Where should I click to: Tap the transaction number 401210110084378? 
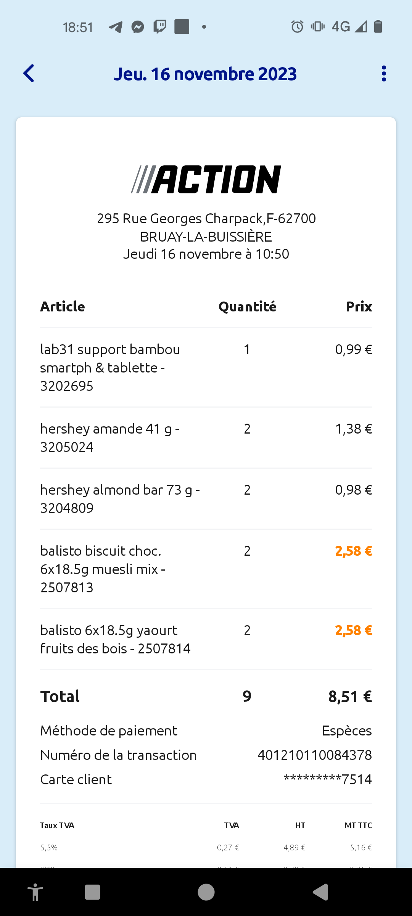coord(315,755)
